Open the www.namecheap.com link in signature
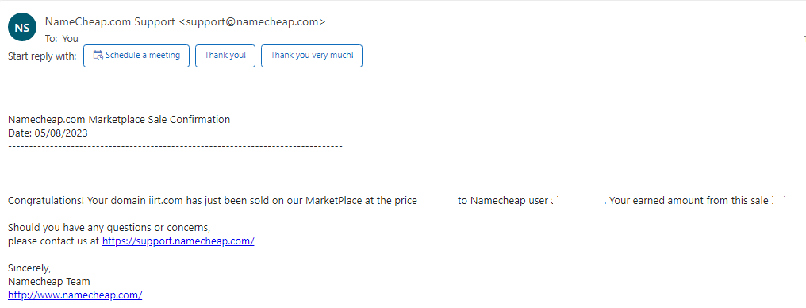The width and height of the screenshot is (806, 308). point(75,295)
